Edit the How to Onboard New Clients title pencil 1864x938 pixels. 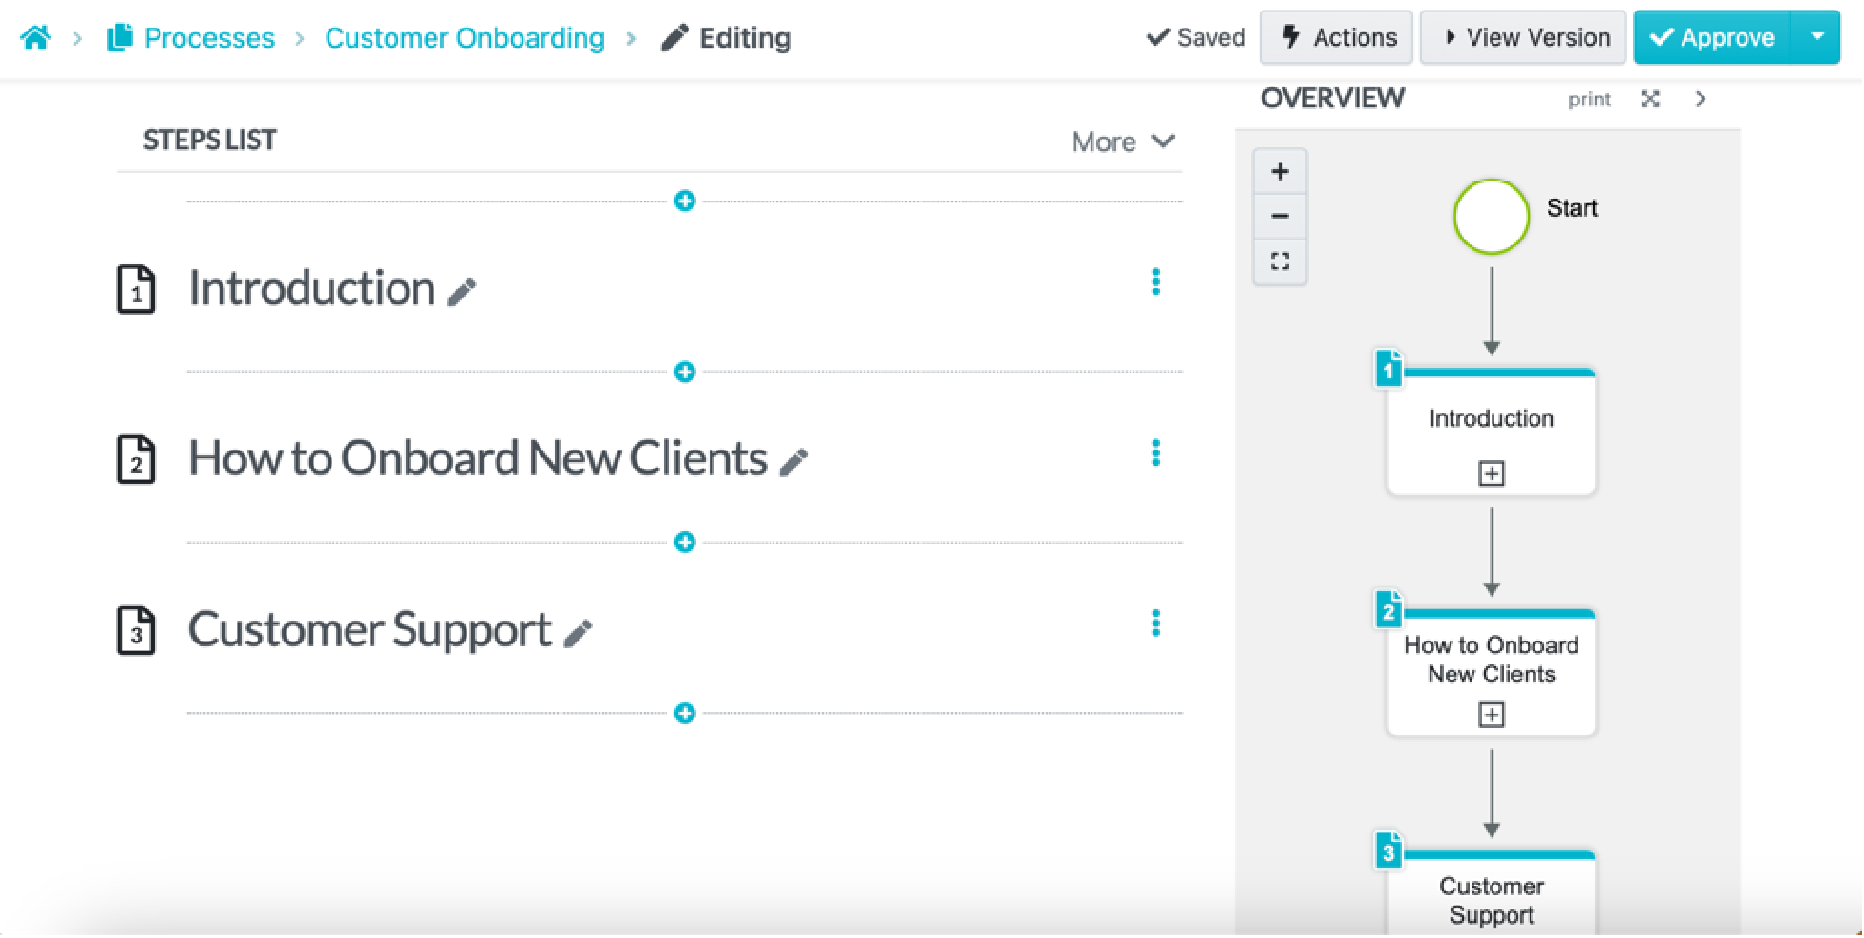click(794, 462)
